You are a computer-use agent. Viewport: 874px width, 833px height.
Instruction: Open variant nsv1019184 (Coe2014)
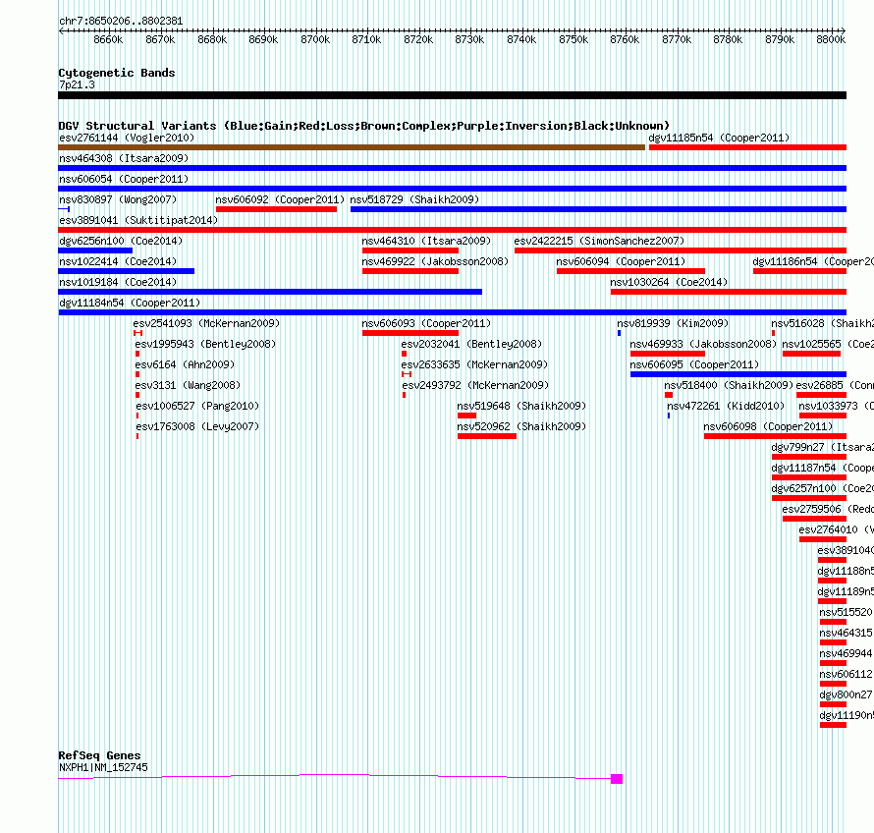[x=270, y=292]
